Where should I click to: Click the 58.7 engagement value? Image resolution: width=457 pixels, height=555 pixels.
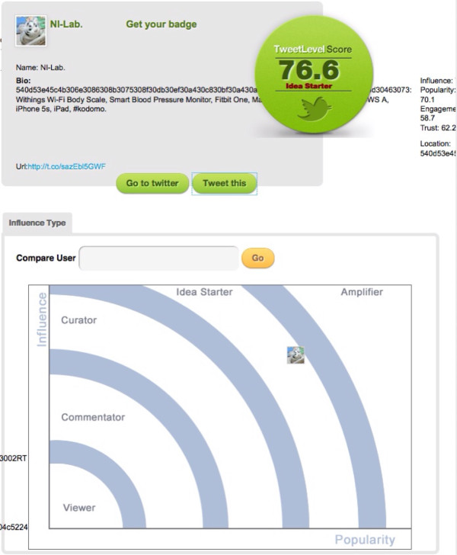(427, 118)
